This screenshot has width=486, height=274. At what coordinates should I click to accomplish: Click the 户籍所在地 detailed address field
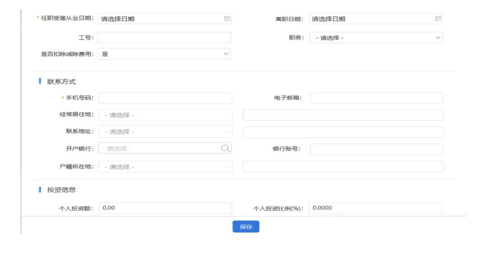(x=343, y=166)
